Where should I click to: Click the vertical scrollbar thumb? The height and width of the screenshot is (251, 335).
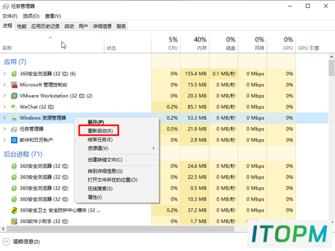click(331, 68)
